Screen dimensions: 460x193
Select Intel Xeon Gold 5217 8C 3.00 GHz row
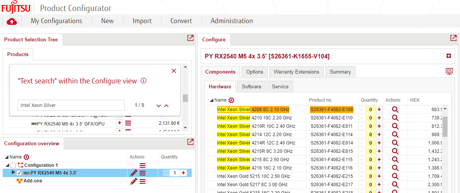click(x=252, y=185)
